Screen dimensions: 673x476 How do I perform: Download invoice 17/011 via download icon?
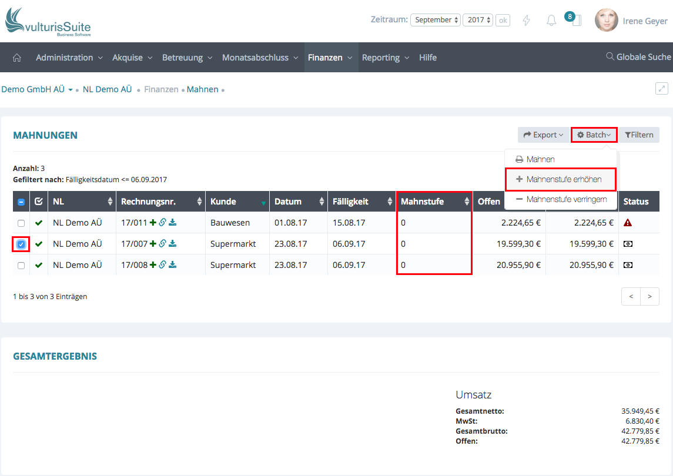click(172, 223)
